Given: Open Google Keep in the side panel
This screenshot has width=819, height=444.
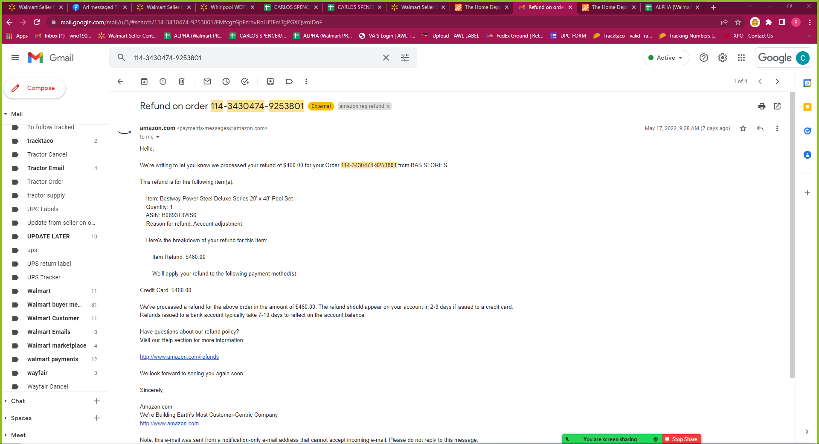Looking at the screenshot, I should (x=807, y=107).
